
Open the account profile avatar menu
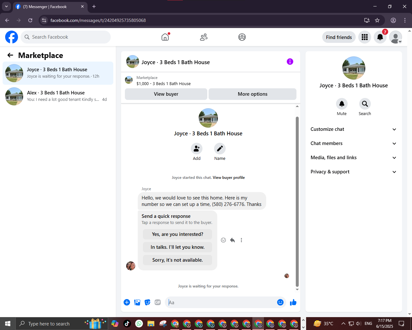(x=396, y=37)
